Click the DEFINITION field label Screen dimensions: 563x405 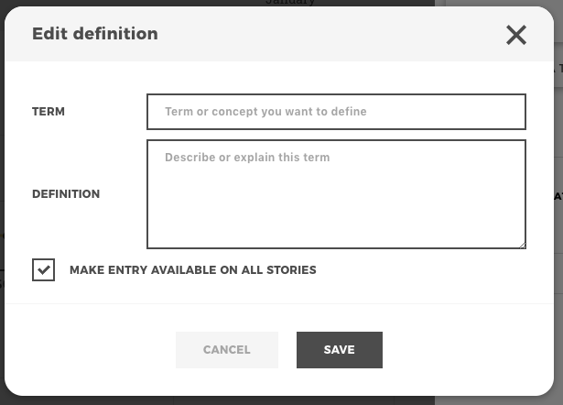pyautogui.click(x=66, y=194)
